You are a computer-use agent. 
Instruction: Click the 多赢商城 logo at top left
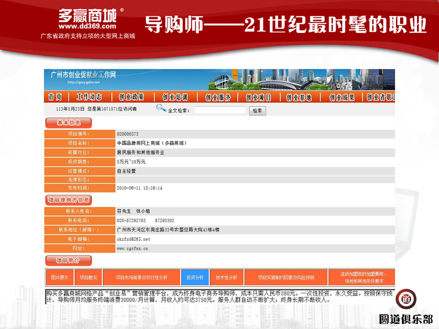click(88, 18)
